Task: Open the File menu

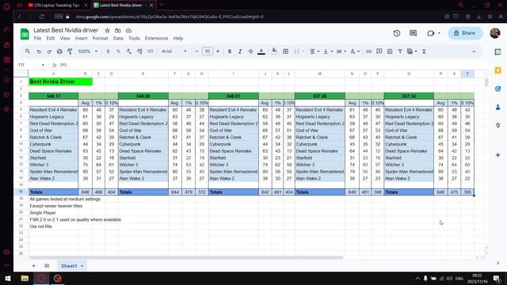Action: (x=37, y=38)
